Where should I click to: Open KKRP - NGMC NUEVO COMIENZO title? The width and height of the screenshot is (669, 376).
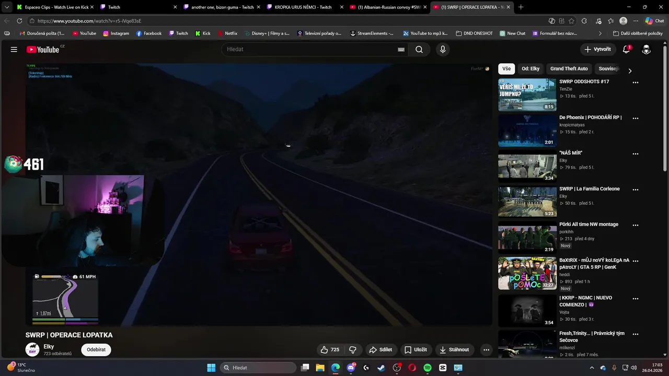(585, 301)
